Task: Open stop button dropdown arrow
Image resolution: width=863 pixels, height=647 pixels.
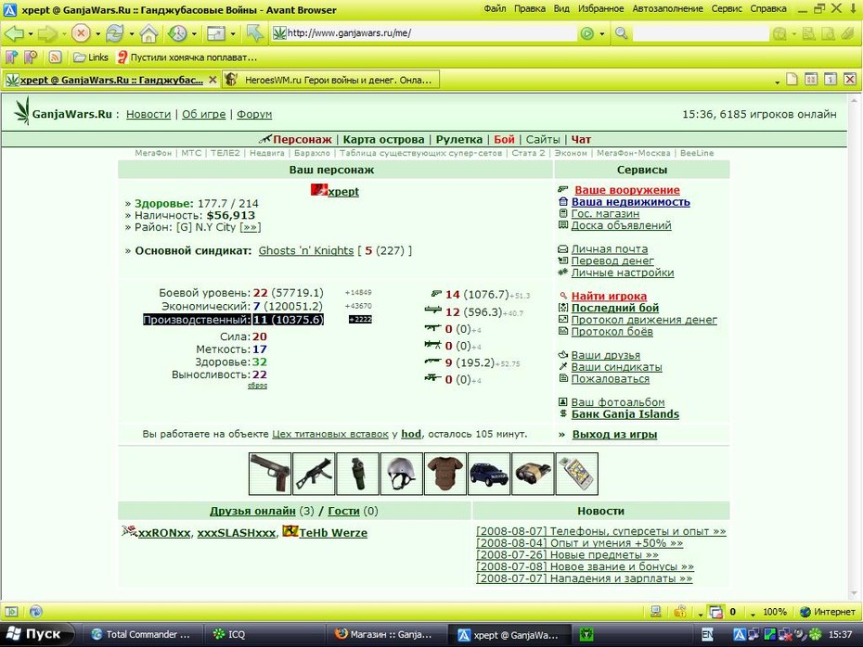Action: coord(97,34)
